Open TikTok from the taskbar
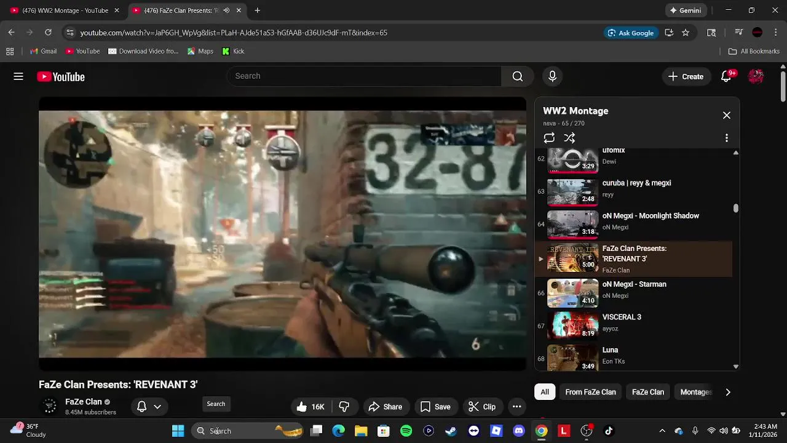Viewport: 787px width, 443px height. point(609,431)
